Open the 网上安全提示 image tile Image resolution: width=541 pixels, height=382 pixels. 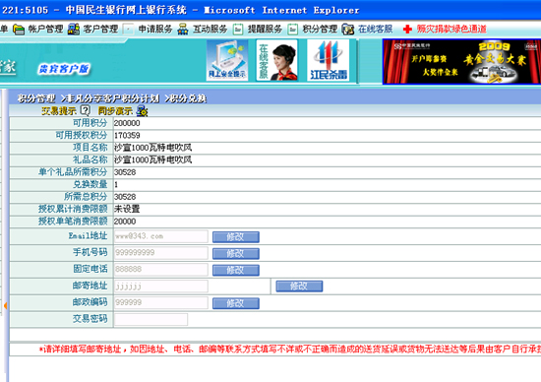point(227,60)
